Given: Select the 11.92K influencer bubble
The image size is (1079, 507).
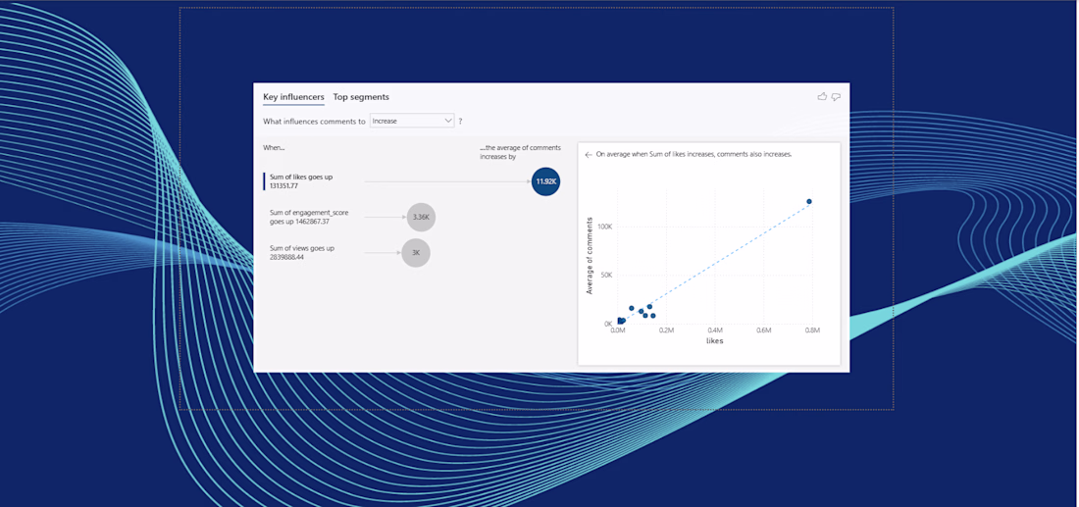Looking at the screenshot, I should (545, 181).
